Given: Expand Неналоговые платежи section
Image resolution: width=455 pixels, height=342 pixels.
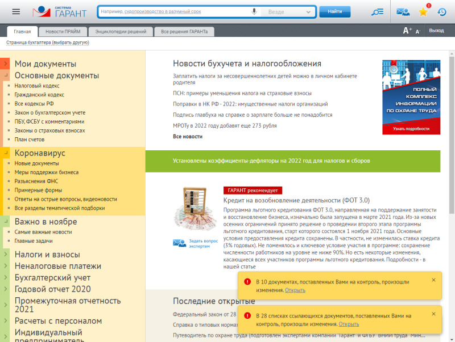Looking at the screenshot, I should coord(5,266).
